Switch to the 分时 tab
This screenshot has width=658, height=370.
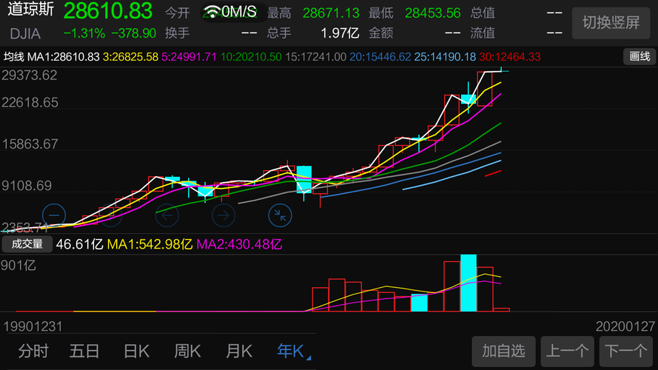tap(33, 351)
